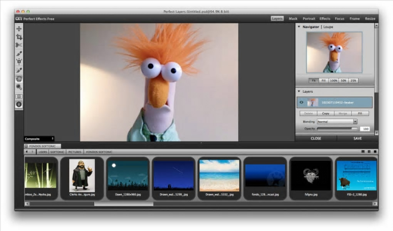Open the Blending mode dropdown
Image resolution: width=393 pixels, height=231 pixels.
pos(337,121)
